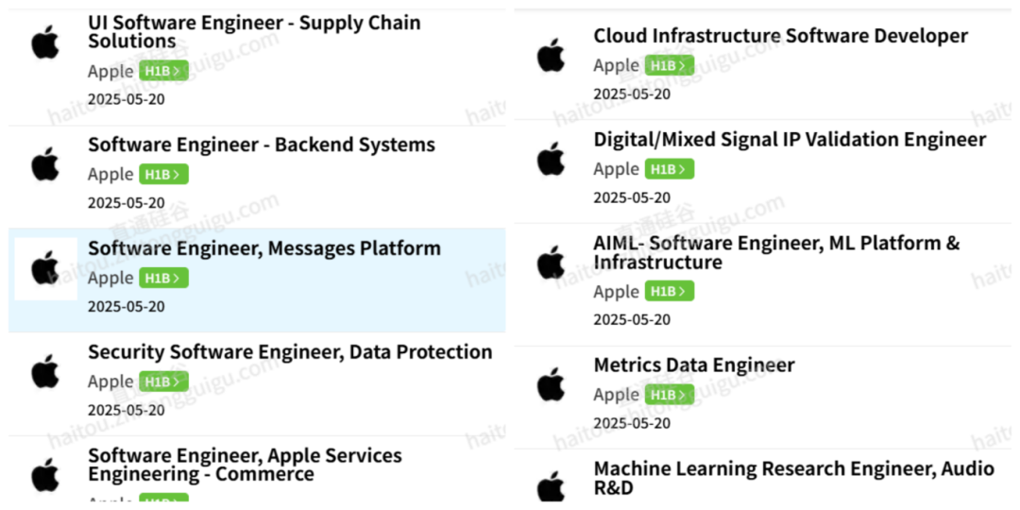Click Apple logo beside Backend Systems job
The image size is (1020, 510).
point(45,164)
